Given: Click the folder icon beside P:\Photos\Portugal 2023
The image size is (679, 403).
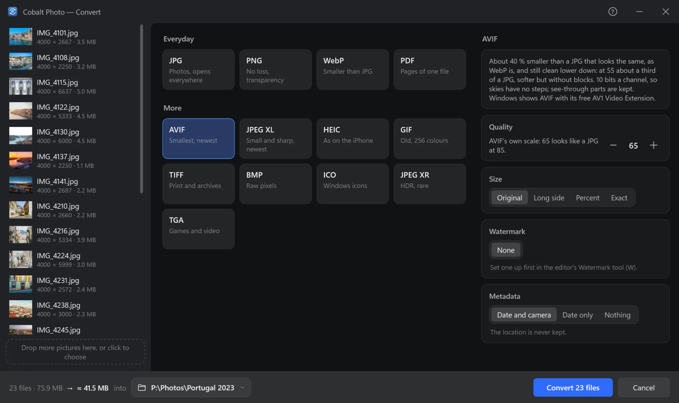Looking at the screenshot, I should pos(142,388).
